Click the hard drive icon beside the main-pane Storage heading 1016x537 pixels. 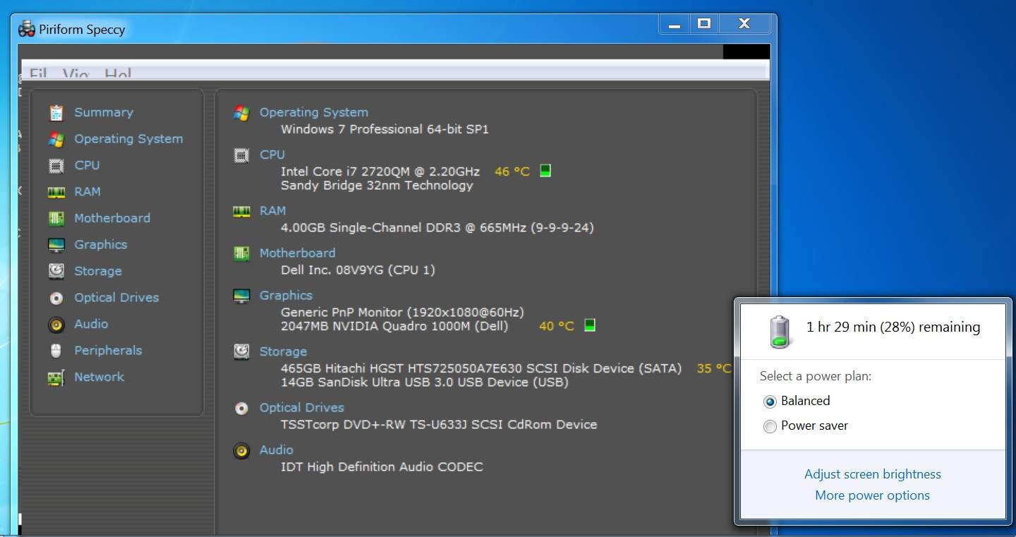pyautogui.click(x=241, y=351)
